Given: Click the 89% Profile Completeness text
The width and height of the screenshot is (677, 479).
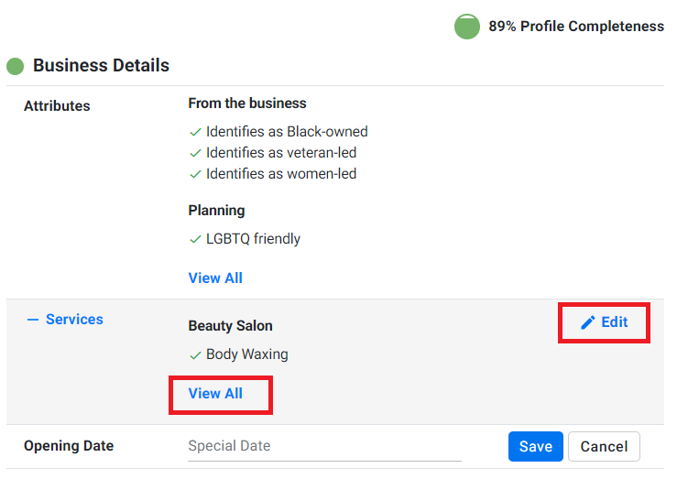Looking at the screenshot, I should click(x=576, y=27).
